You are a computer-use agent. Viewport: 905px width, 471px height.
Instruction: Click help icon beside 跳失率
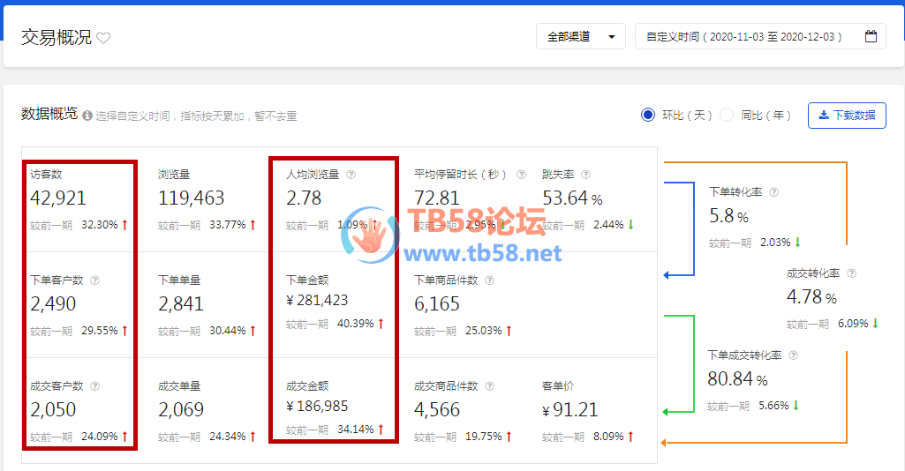pos(585,175)
